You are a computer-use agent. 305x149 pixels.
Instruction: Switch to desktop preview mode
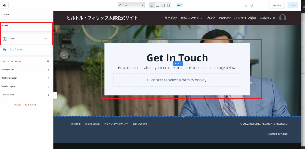coord(152,5)
